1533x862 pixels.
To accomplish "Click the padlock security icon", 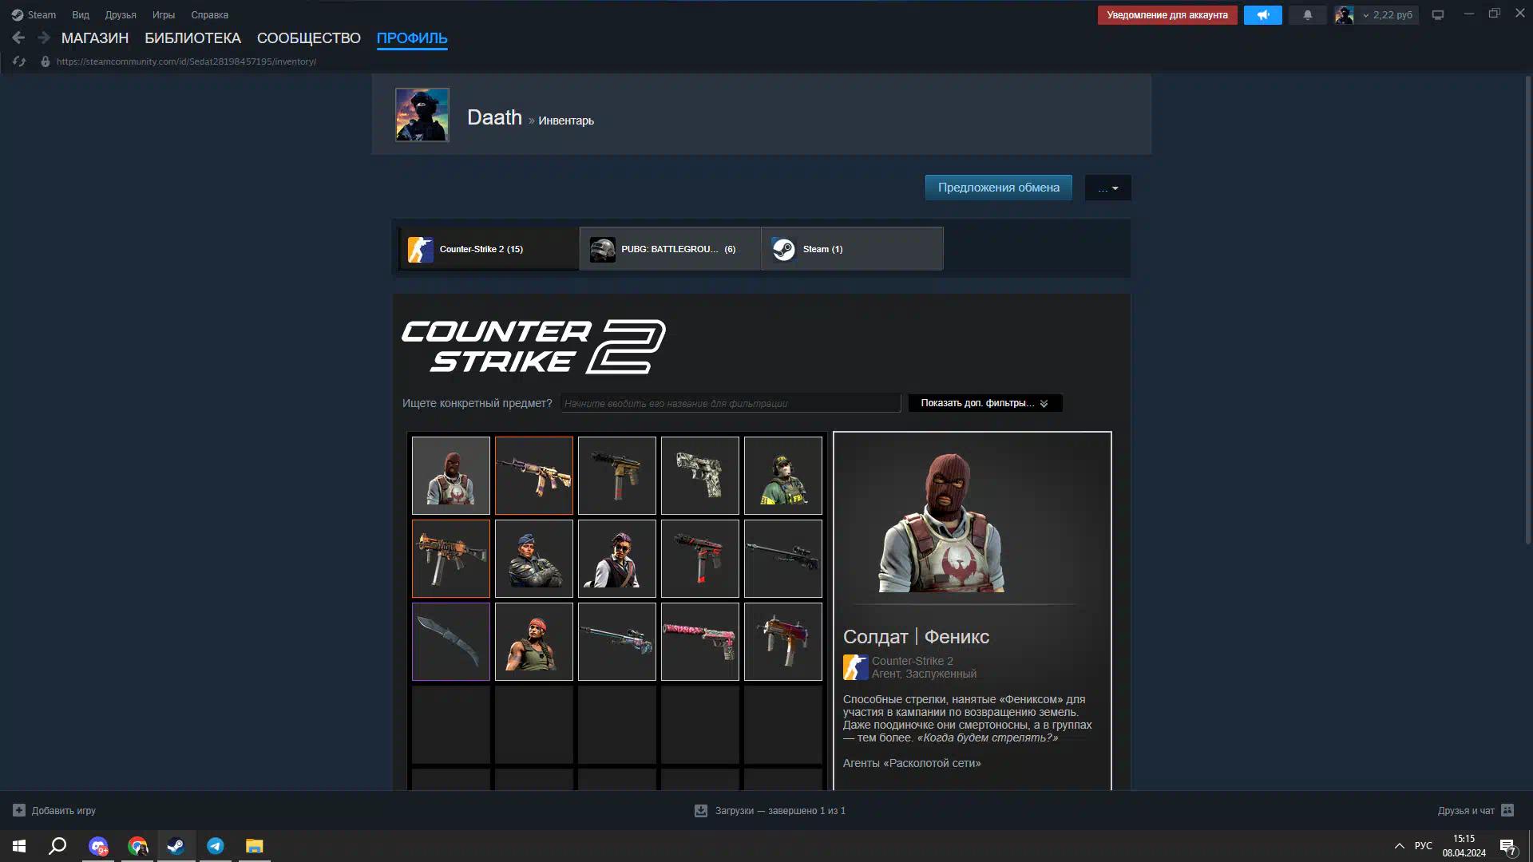I will 46,61.
